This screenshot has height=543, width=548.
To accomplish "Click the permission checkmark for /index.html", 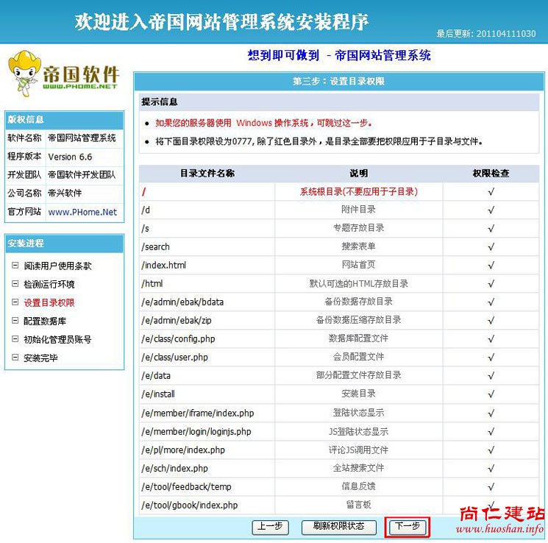I will click(491, 265).
